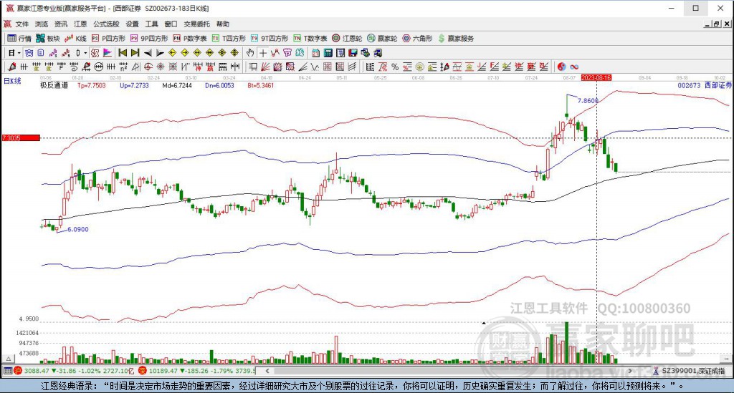
Task: Click the 6.0900 low price label
Action: 77,230
